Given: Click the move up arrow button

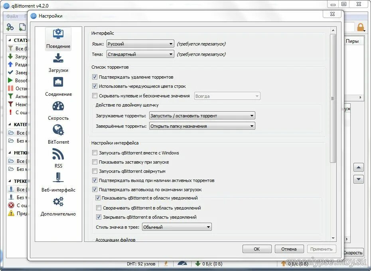Looking at the screenshot, I should coord(359,168).
